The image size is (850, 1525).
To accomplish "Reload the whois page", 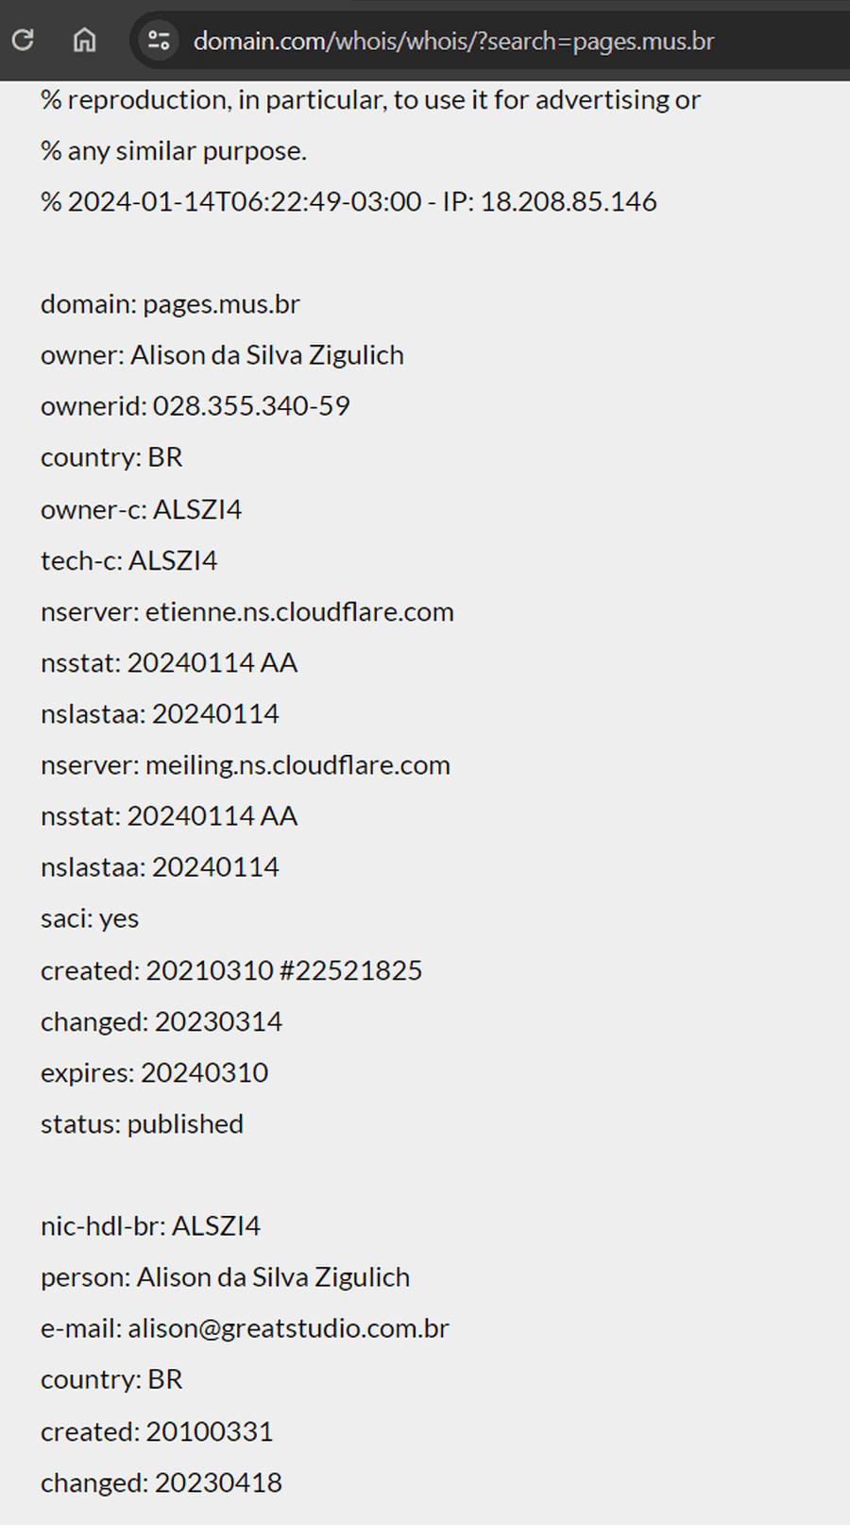I will [x=23, y=41].
